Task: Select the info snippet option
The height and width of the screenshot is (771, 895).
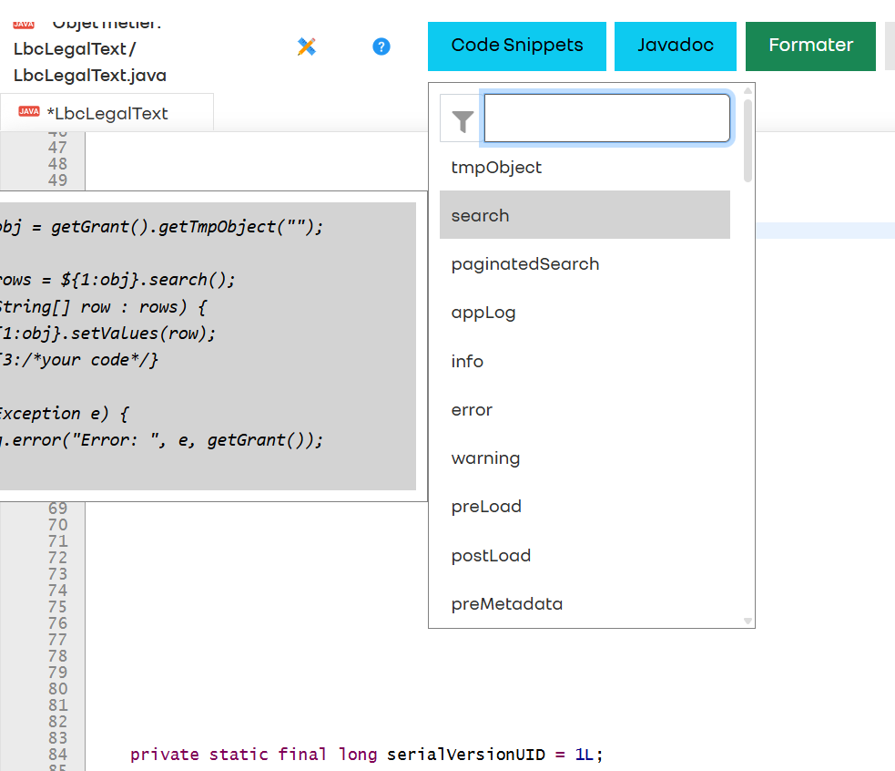Action: 467,361
